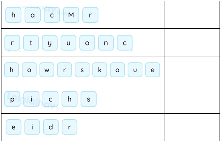Select the c tile in the second row
Screen dimensions: 221x142
pos(125,43)
